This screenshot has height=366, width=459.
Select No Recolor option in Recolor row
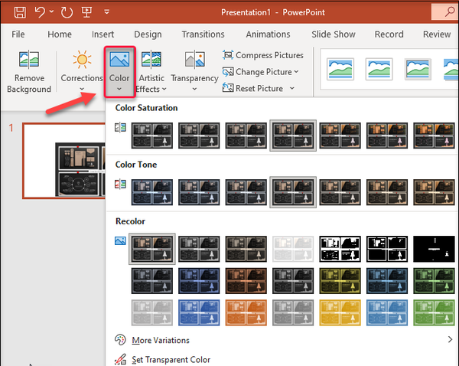(152, 249)
